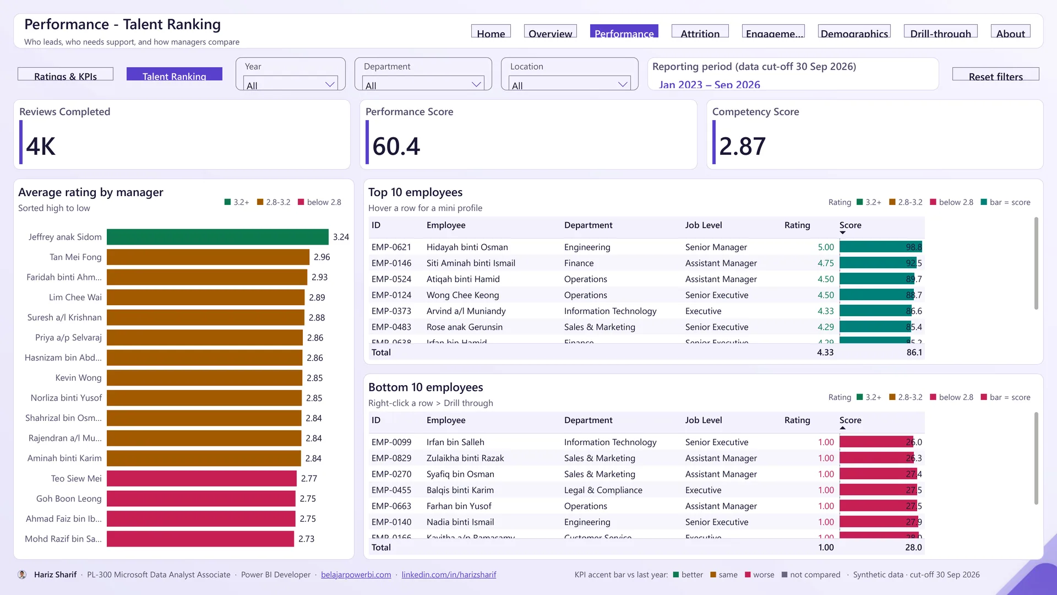Go to the Overview page tab
Viewport: 1057px width, 595px height.
pos(551,31)
